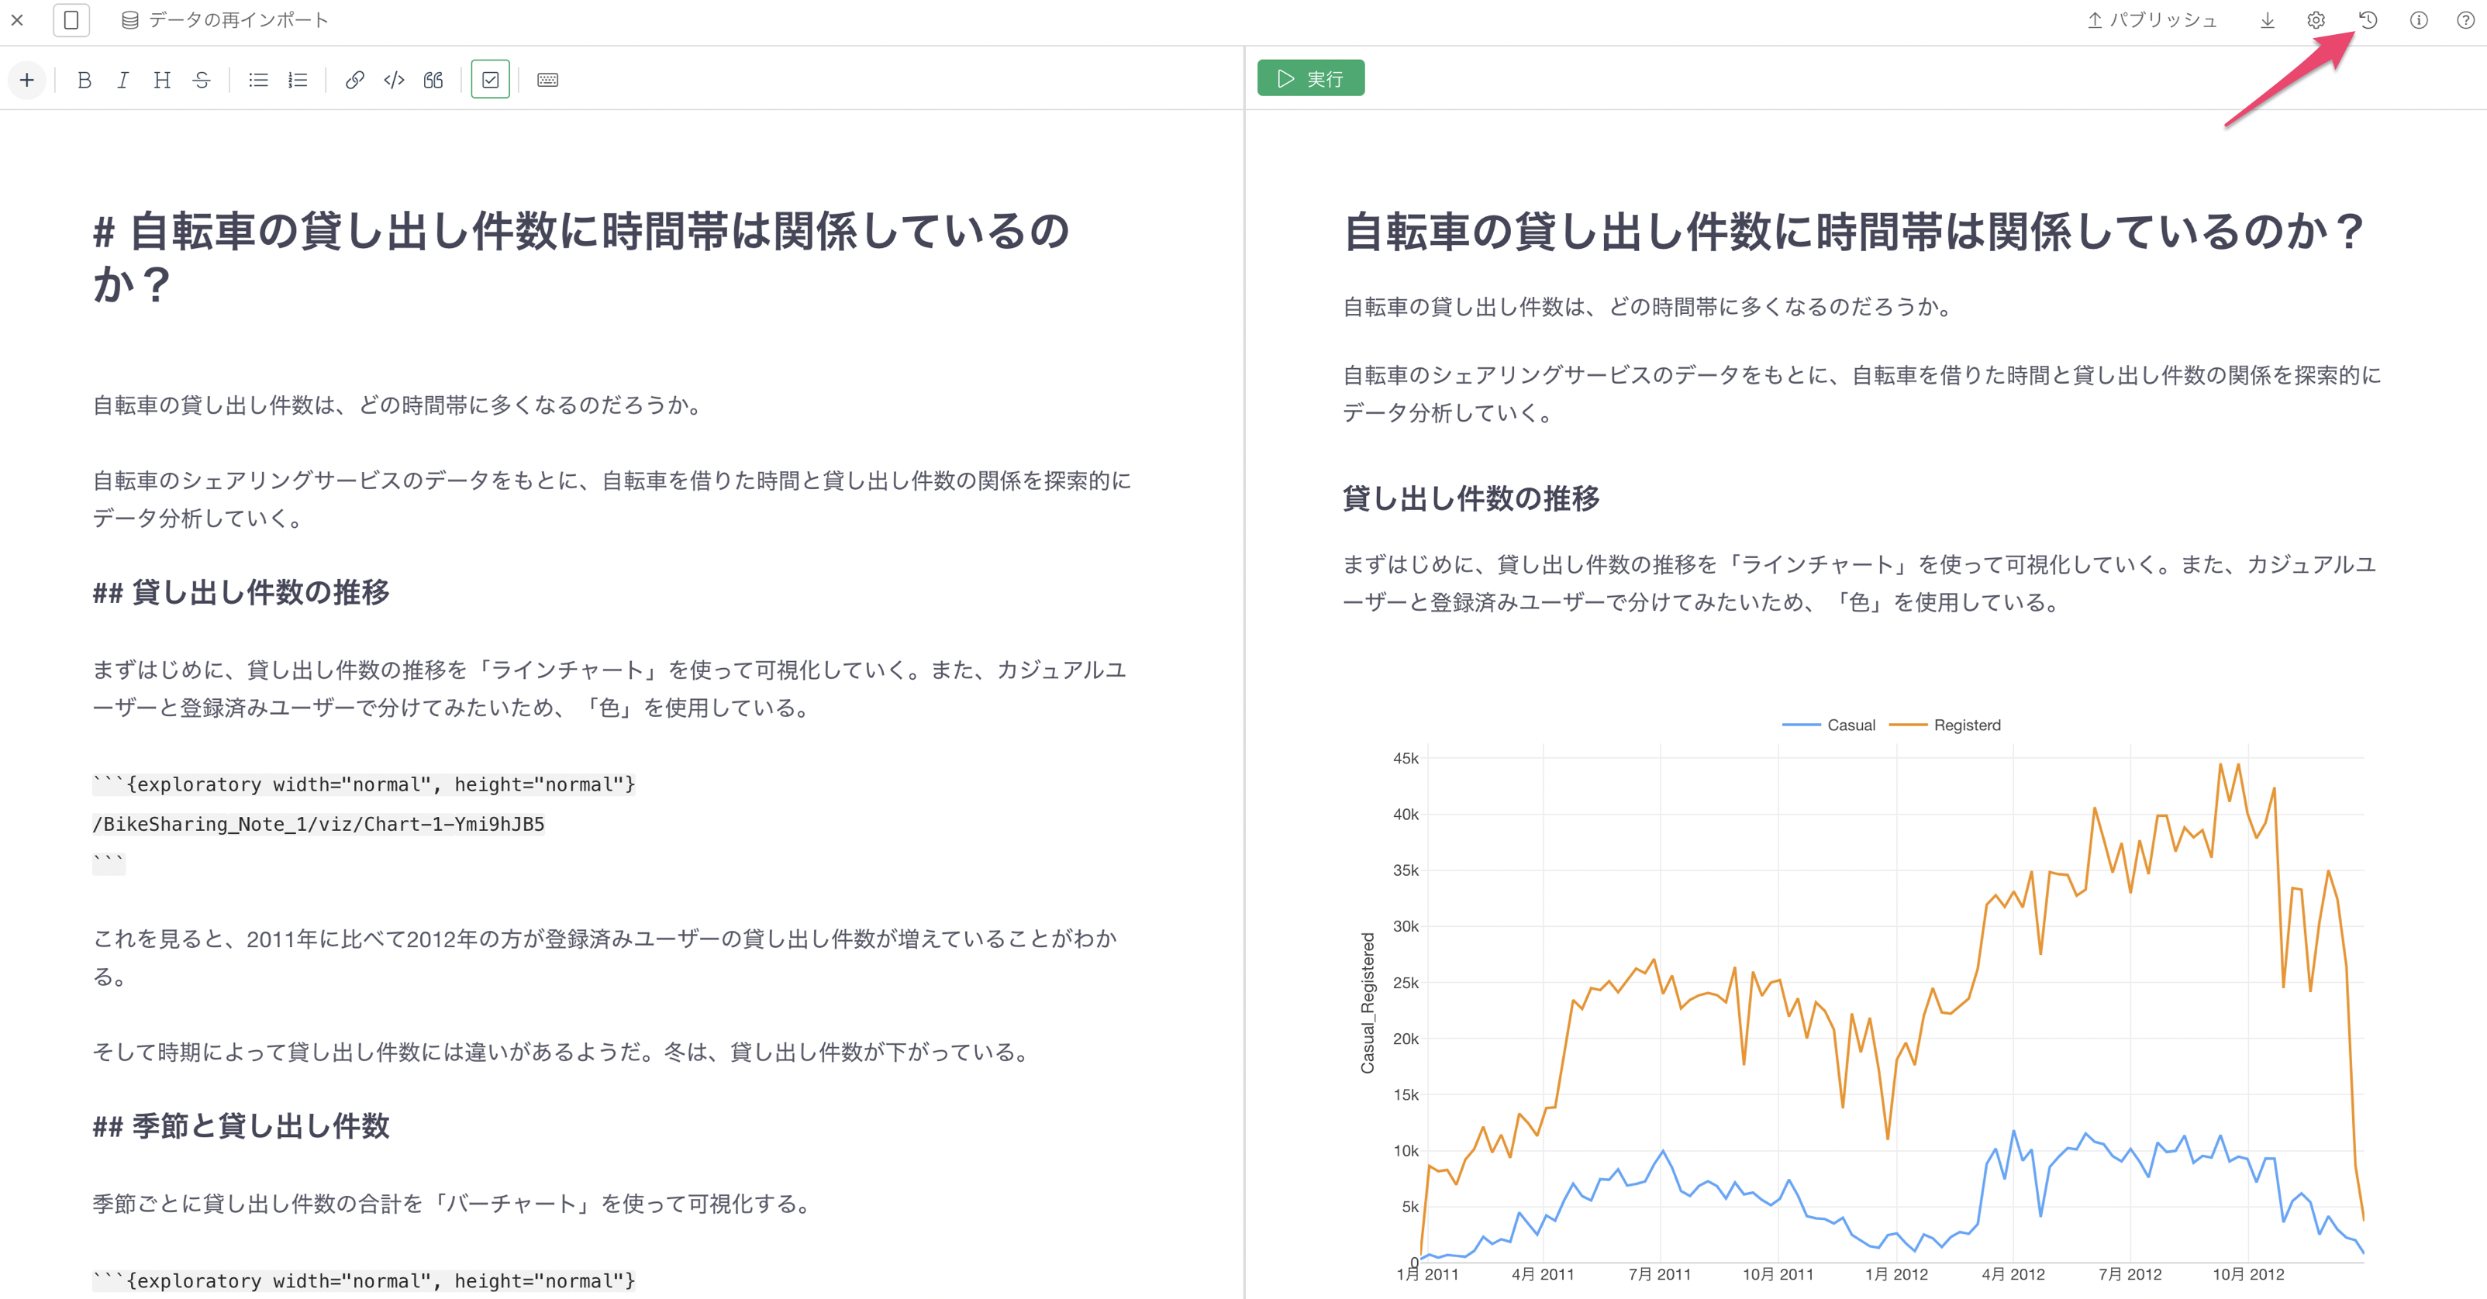Open the help question mark icon
The width and height of the screenshot is (2487, 1299).
click(2465, 19)
